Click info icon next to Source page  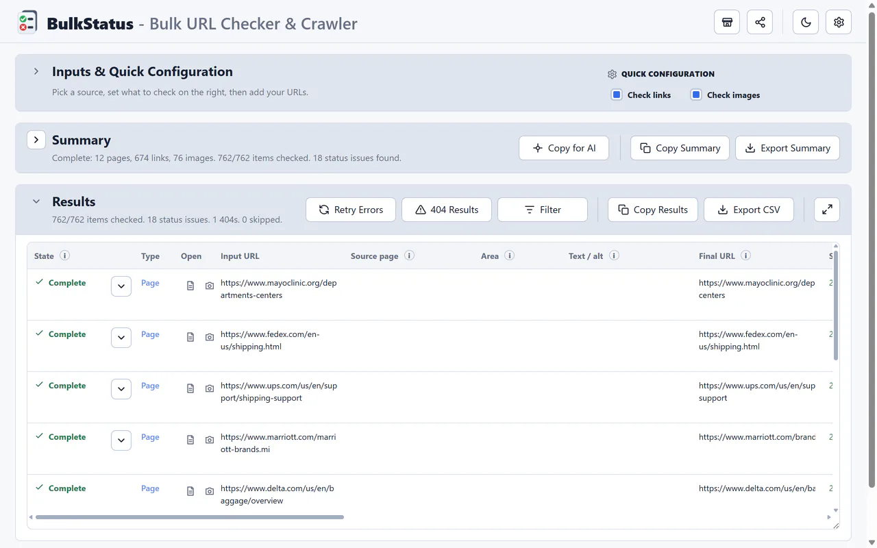(409, 256)
